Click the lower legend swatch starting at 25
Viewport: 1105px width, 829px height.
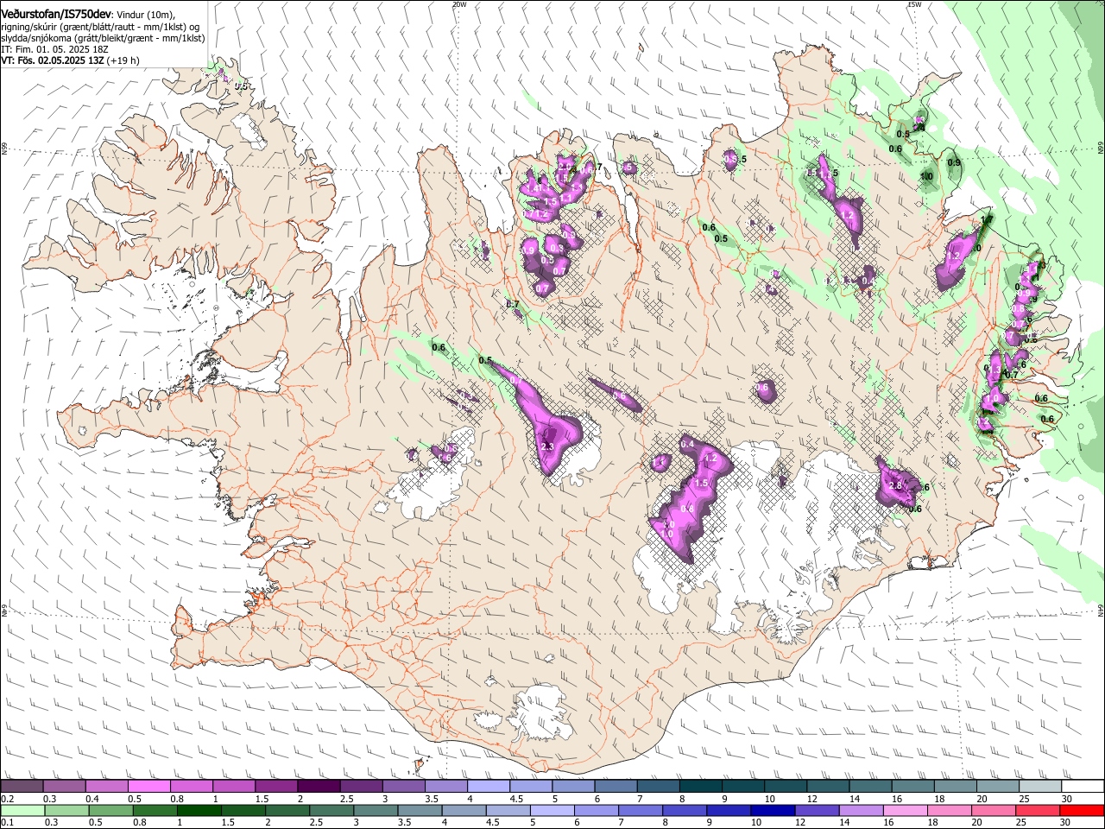[1038, 810]
